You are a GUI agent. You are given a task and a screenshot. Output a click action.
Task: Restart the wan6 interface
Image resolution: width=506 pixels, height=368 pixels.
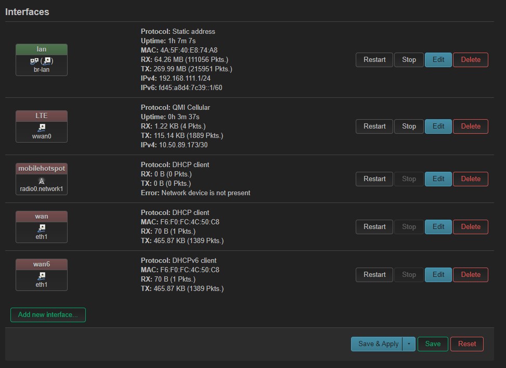(x=374, y=275)
